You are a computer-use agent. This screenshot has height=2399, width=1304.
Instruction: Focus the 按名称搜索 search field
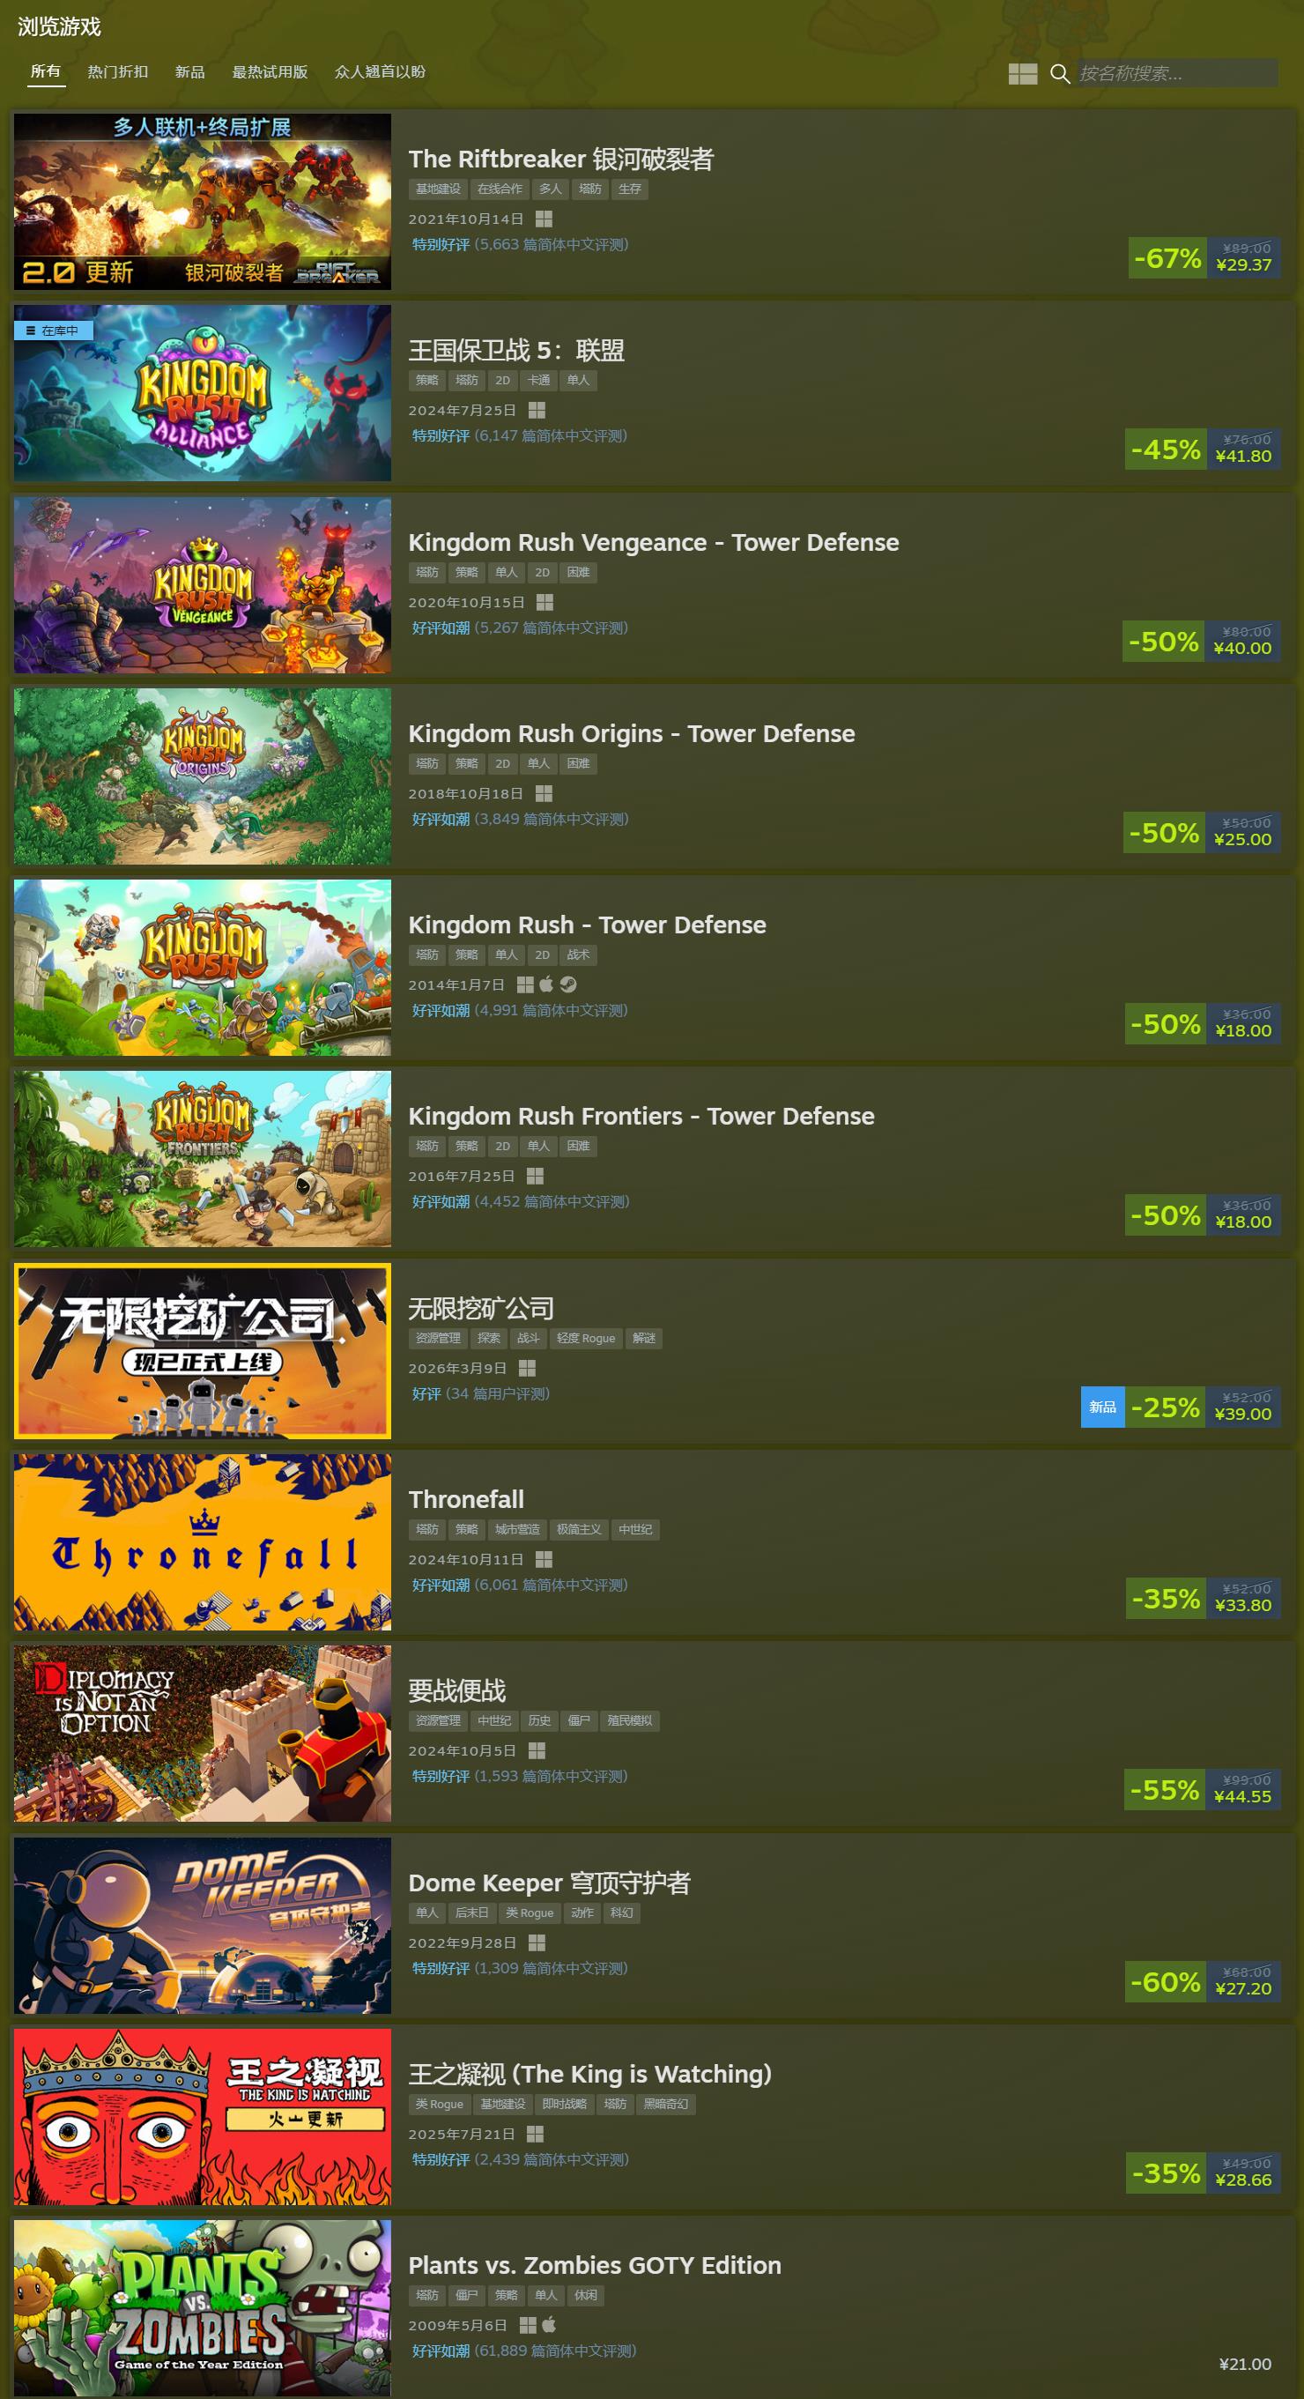click(1176, 73)
